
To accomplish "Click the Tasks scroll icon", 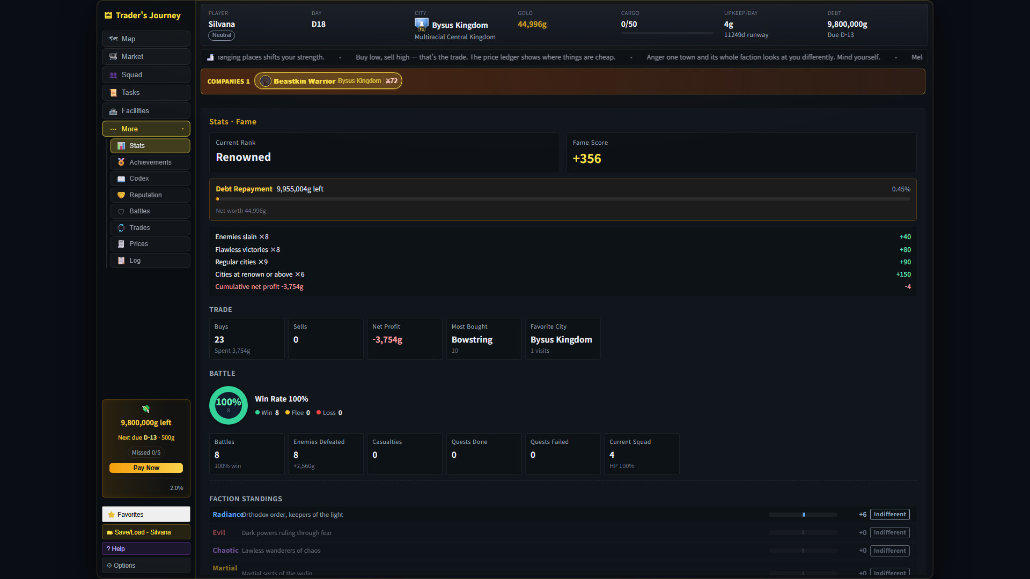I will pyautogui.click(x=113, y=93).
